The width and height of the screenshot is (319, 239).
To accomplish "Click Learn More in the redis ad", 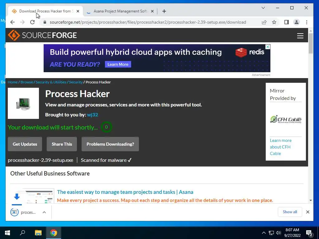I will pos(118,64).
